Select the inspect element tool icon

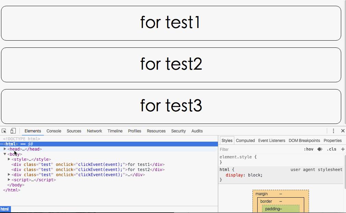click(4, 131)
